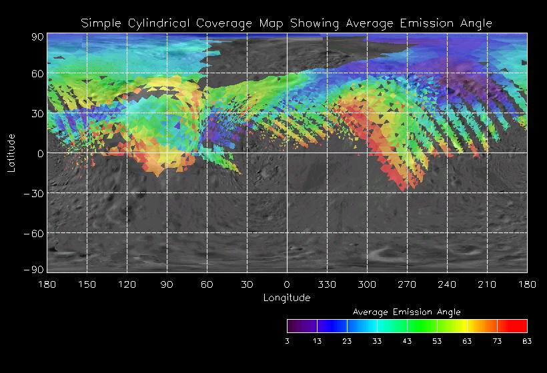
Task: Click longitude tick label '240'
Action: 447,284
